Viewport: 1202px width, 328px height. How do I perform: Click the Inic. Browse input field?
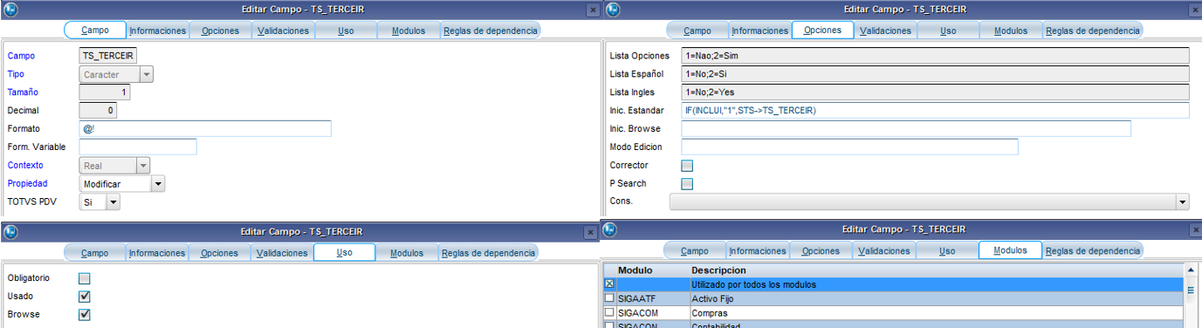[906, 129]
